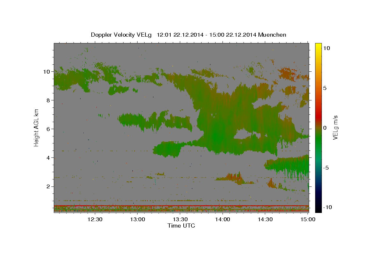Click the red section of the colorbar
The width and height of the screenshot is (382, 255).
click(x=318, y=116)
